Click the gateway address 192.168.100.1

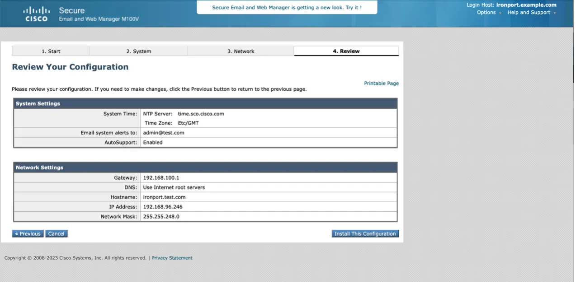(161, 178)
